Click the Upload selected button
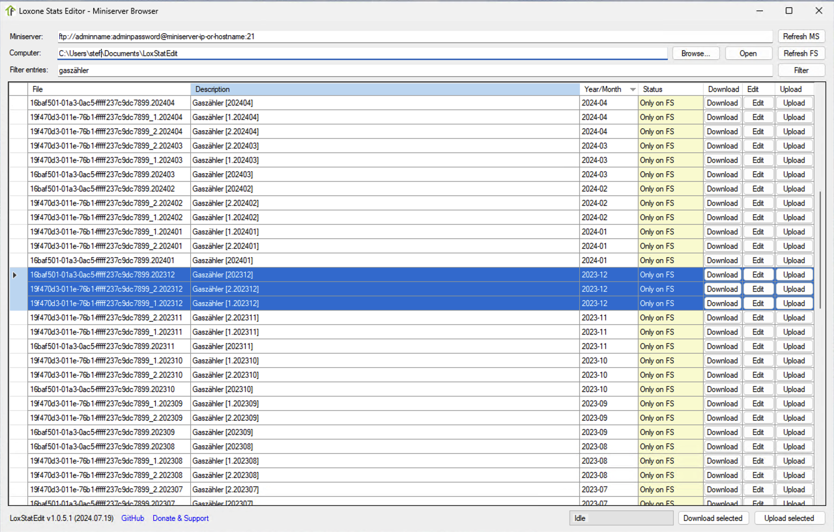 (789, 518)
